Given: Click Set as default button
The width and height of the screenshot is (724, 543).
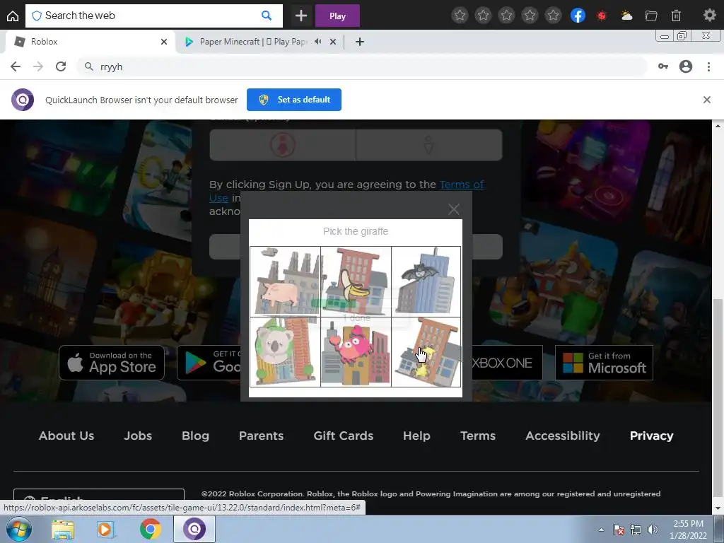Looking at the screenshot, I should tap(294, 100).
